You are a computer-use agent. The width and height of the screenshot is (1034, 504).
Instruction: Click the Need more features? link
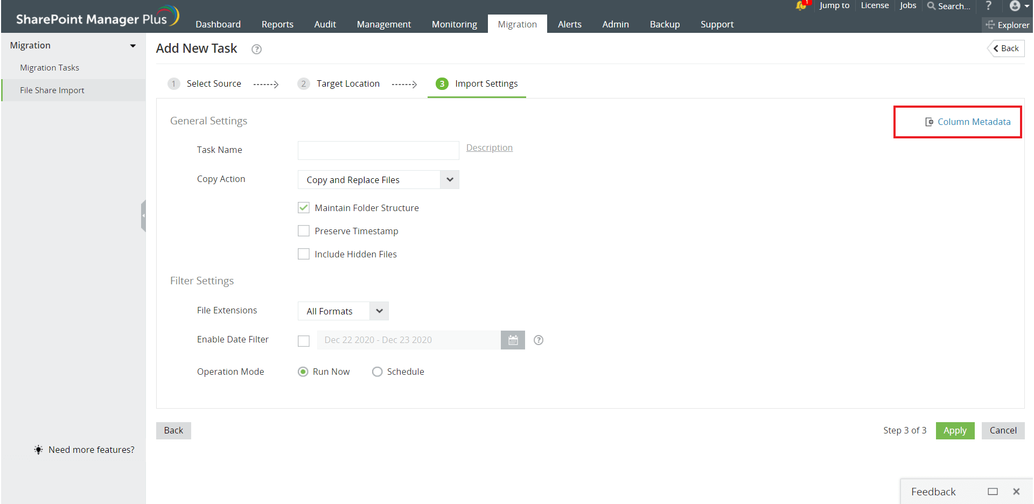(92, 450)
